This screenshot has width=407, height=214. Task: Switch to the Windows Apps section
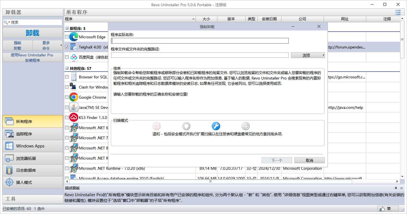(x=33, y=146)
